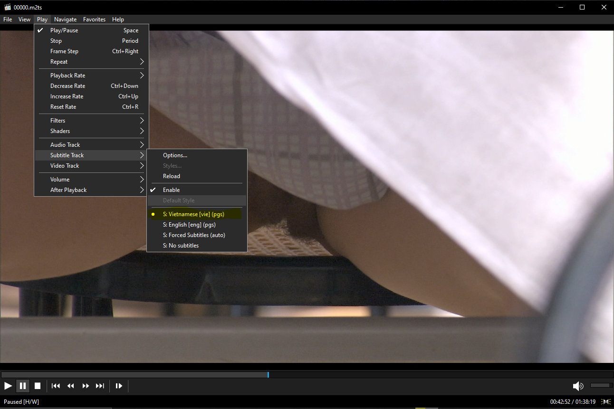Stop playback with the square Stop icon
This screenshot has width=614, height=409.
coord(38,386)
